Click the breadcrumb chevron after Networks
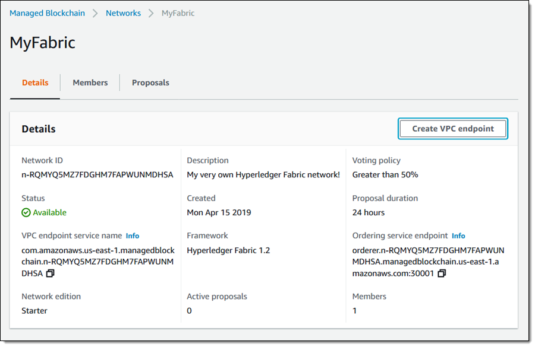 tap(151, 13)
